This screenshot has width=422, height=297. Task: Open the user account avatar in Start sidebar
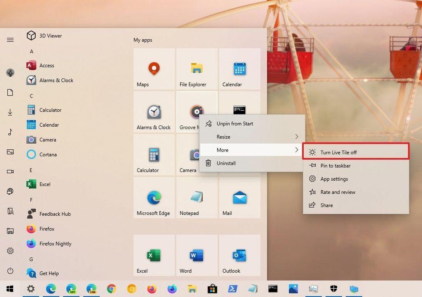[x=10, y=73]
